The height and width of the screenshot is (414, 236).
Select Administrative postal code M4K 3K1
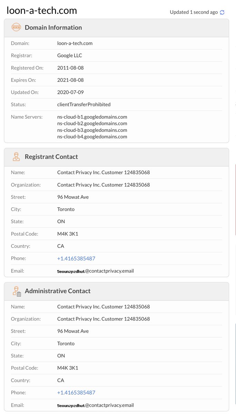coord(68,368)
